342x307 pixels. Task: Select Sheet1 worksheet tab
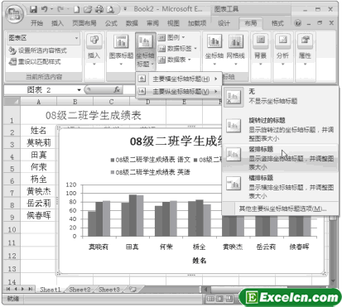(x=51, y=290)
